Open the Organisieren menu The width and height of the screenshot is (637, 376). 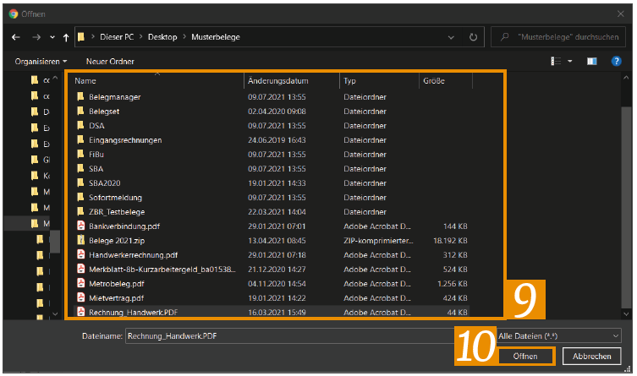(41, 61)
